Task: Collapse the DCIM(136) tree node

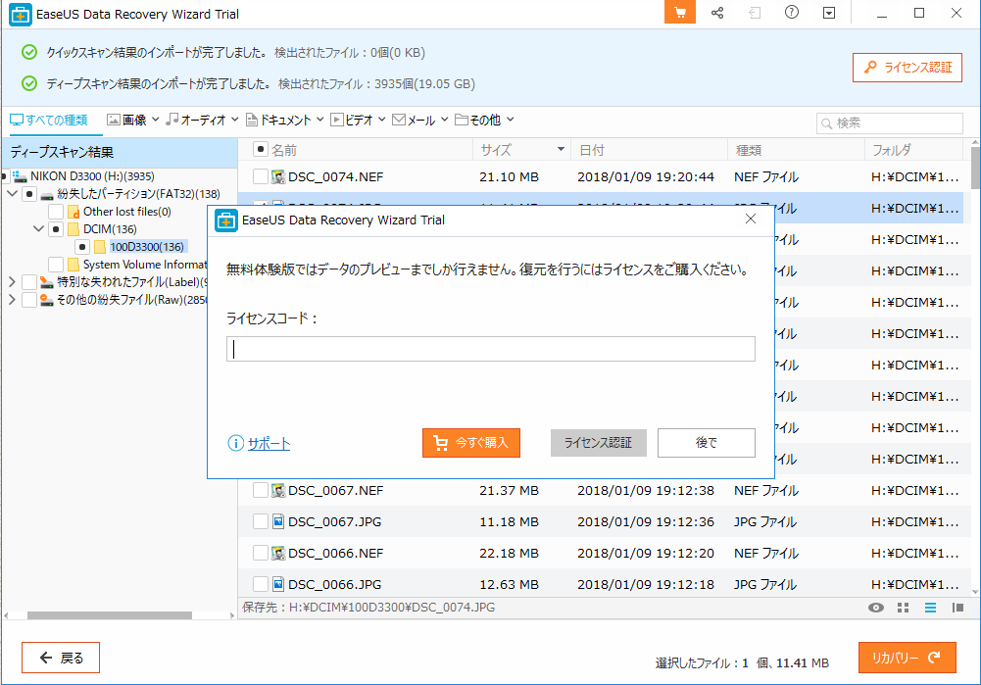Action: click(x=38, y=229)
